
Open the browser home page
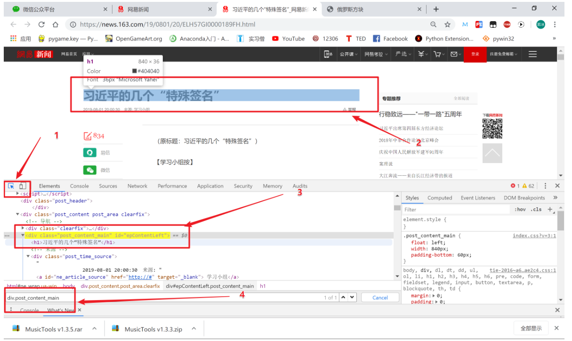pos(56,24)
